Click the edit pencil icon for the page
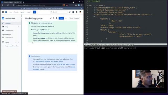 click(51, 18)
